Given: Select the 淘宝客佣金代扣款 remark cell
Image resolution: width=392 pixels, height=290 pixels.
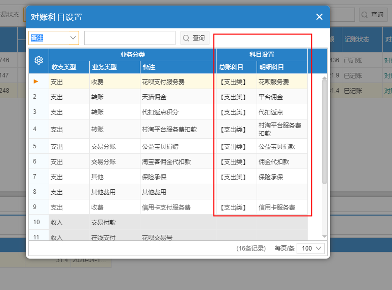Looking at the screenshot, I should [178, 162].
